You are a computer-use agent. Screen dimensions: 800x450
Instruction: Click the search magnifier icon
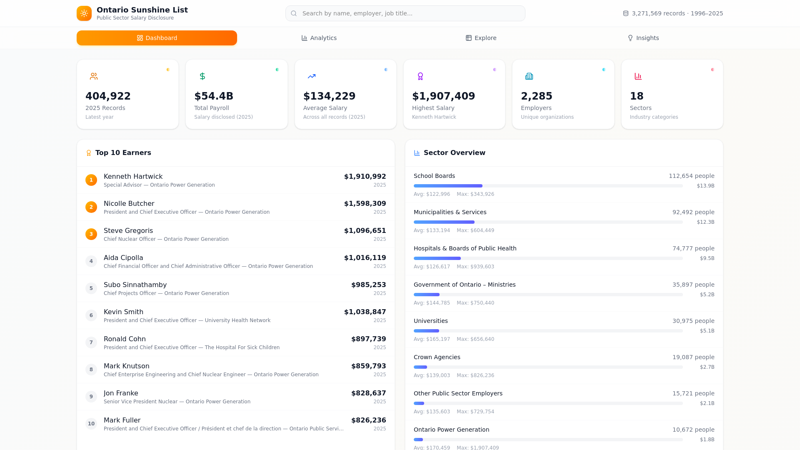click(294, 13)
